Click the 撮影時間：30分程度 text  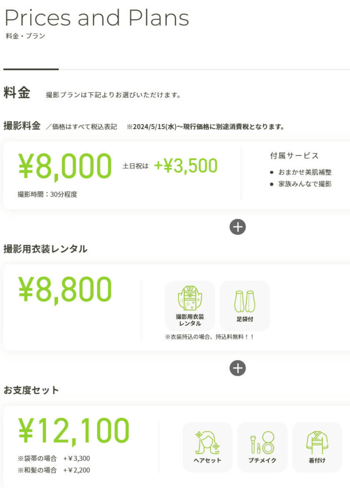coord(47,195)
